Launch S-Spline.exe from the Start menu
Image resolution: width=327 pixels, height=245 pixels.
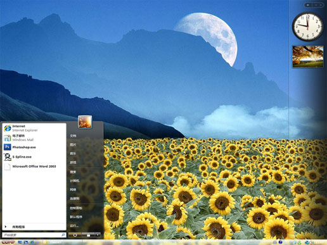tap(34, 157)
